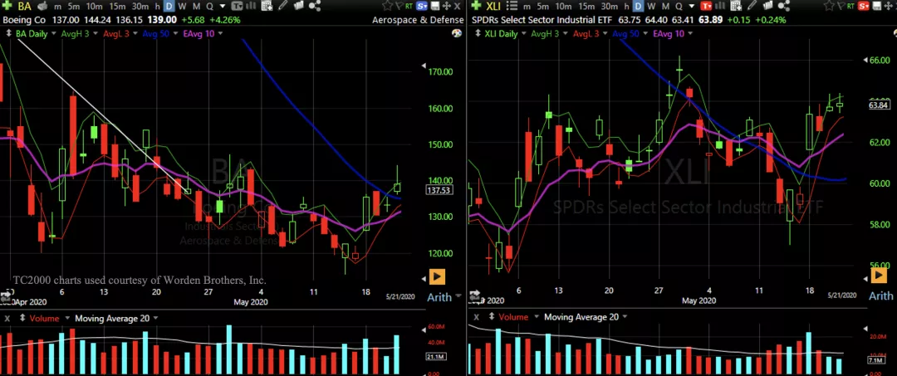Viewport: 897px width, 376px height.
Task: Click the Aerospace & Defense industry link
Action: point(418,20)
